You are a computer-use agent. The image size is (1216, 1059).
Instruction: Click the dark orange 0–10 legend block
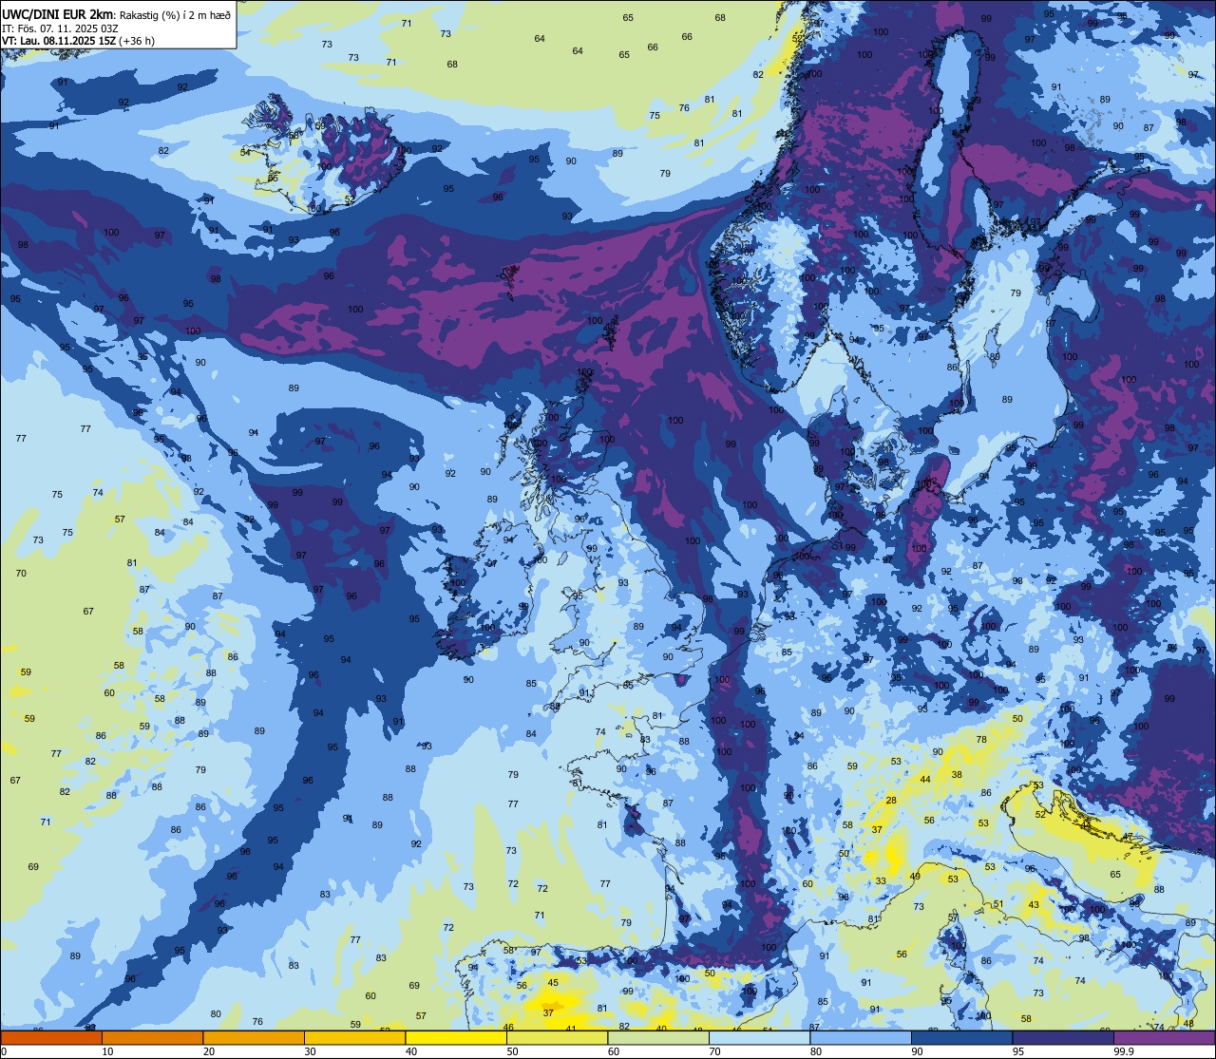pyautogui.click(x=51, y=1037)
